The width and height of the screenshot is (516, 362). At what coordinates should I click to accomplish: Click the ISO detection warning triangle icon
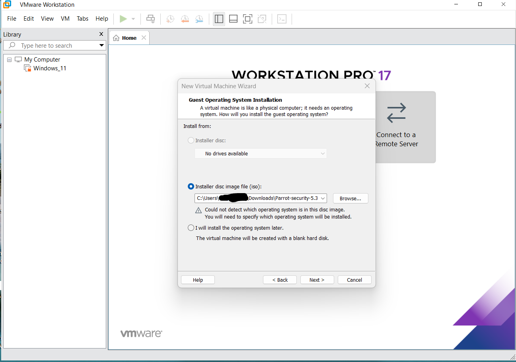(x=199, y=211)
